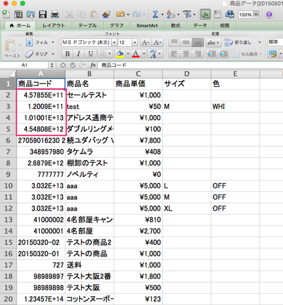Align text to cell middle

186,42
